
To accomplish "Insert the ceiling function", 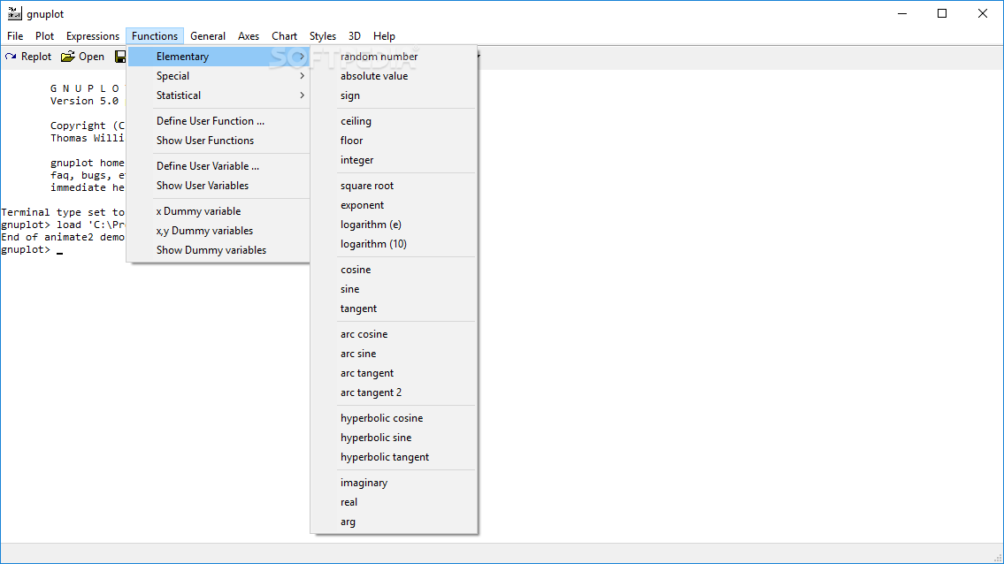I will [x=394, y=121].
